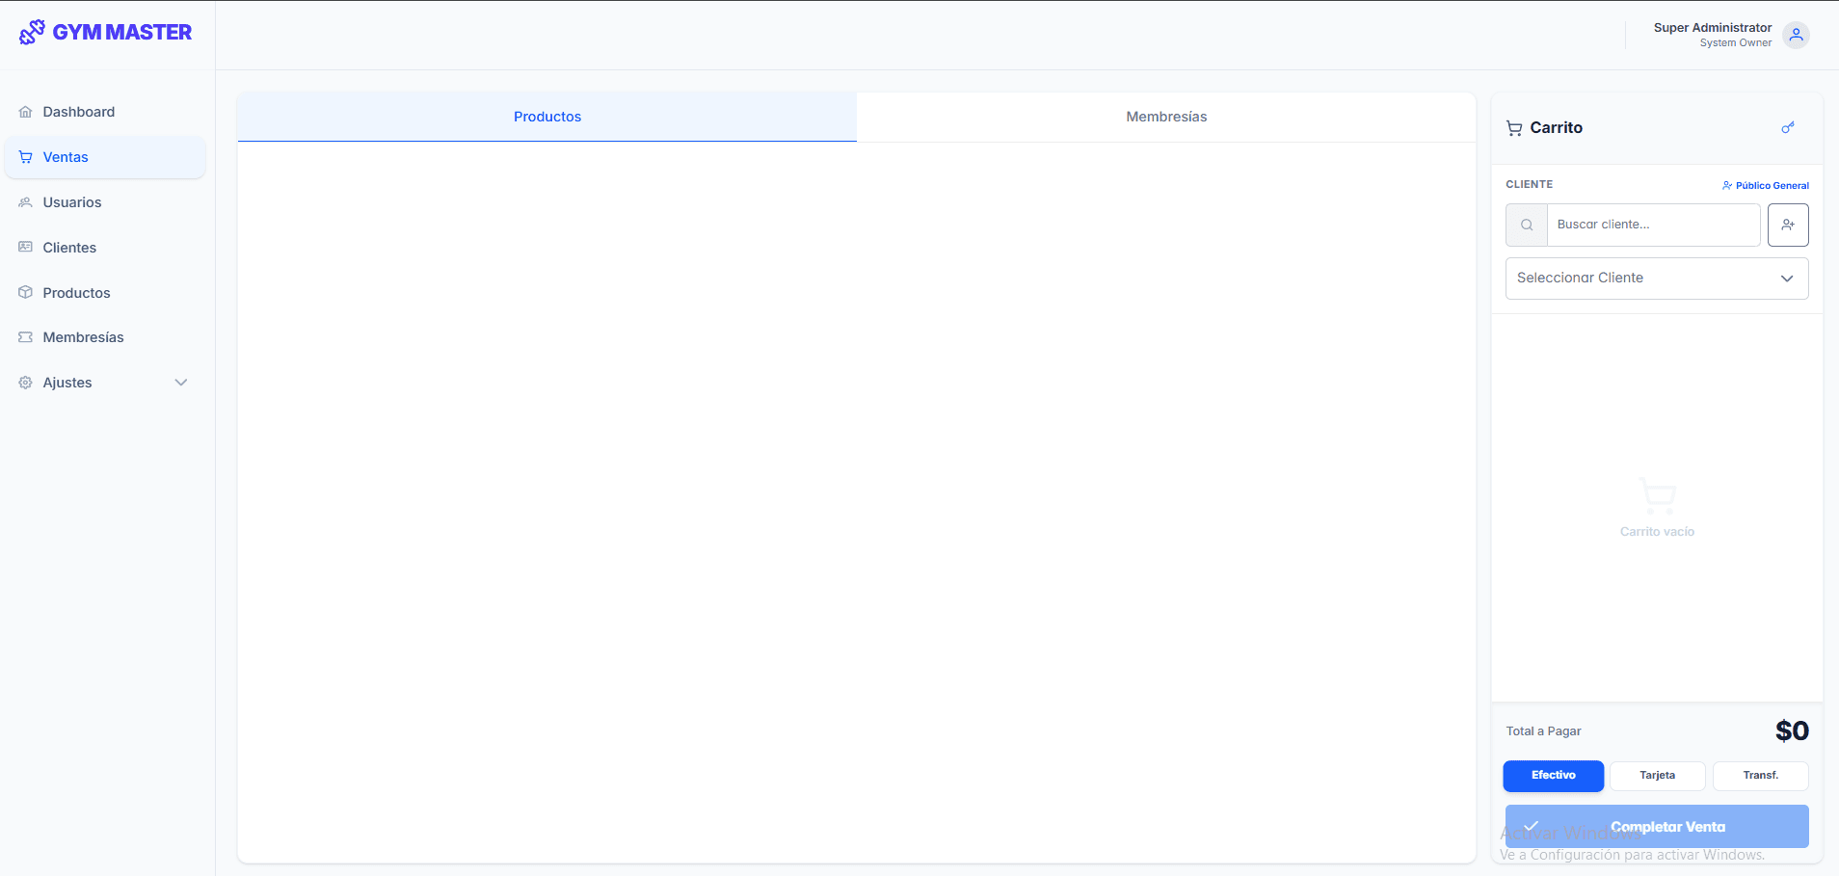Click the dumbbell logo icon of Gym Master
Viewport: 1839px width, 876px height.
(30, 31)
